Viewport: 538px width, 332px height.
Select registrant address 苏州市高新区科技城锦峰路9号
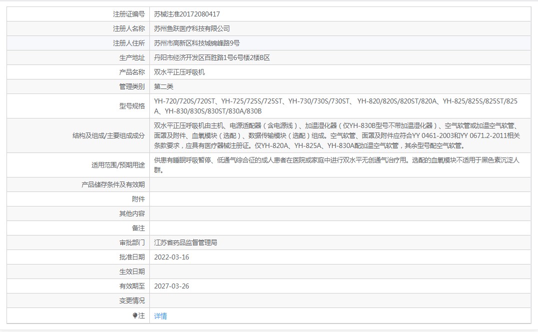197,43
